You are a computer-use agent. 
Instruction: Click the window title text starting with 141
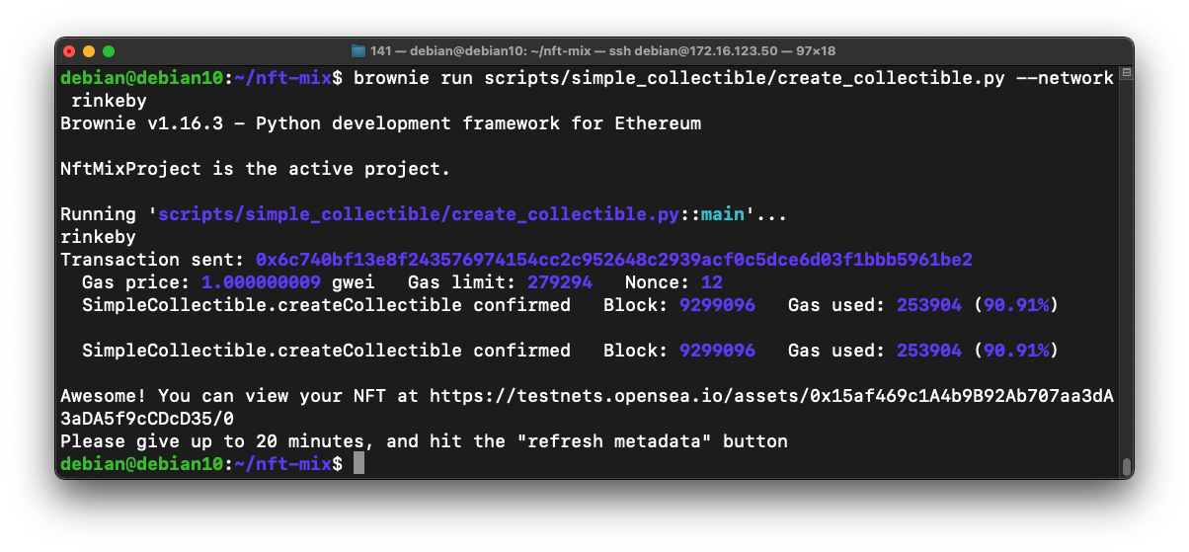pyautogui.click(x=602, y=51)
